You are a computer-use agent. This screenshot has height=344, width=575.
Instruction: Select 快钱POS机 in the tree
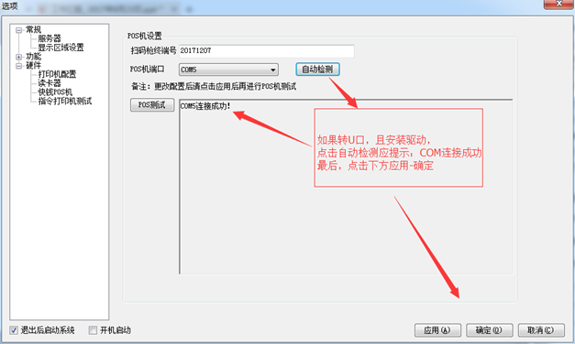click(55, 91)
